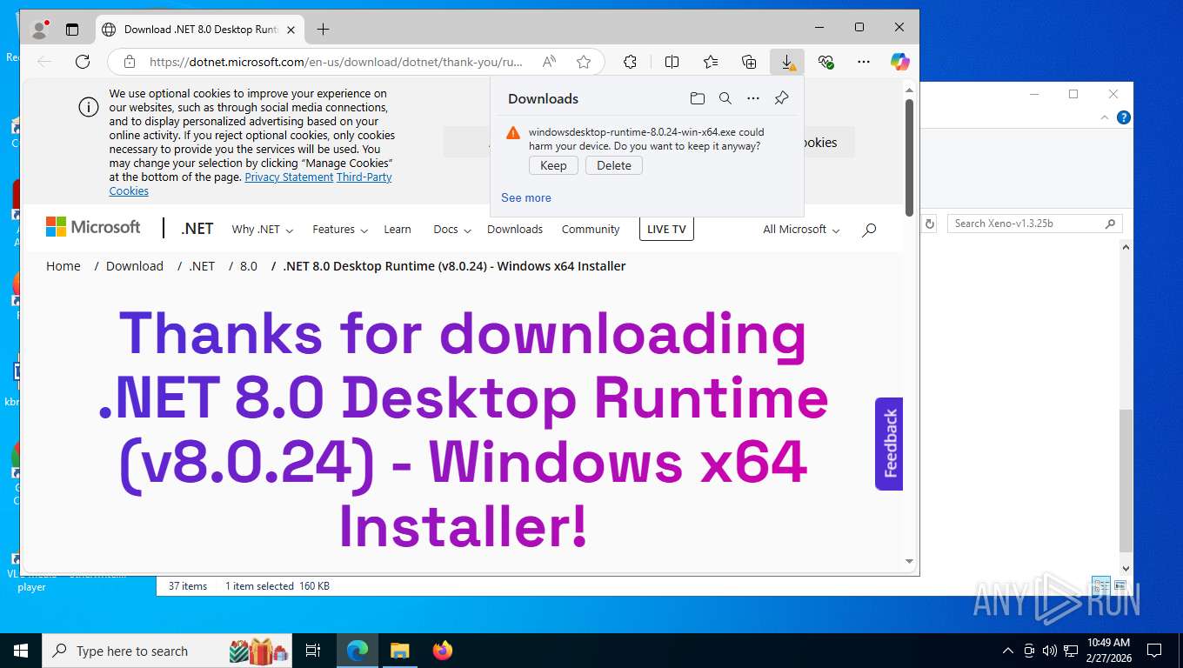Screen dimensions: 1183x668
Task: Open the Edge profile icon
Action: coord(39,29)
